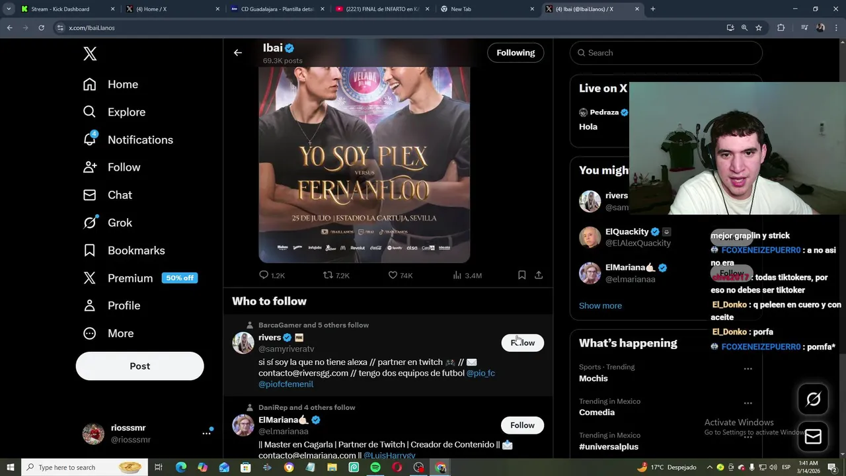Viewport: 846px width, 476px height.
Task: Open Explore search section
Action: point(114,112)
